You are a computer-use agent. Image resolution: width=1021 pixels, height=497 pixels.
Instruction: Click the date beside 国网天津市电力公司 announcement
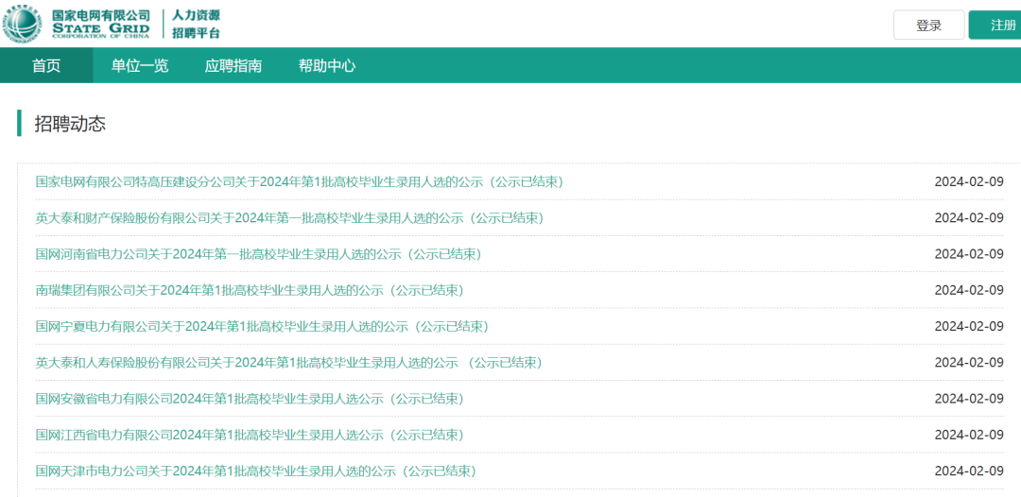[969, 471]
